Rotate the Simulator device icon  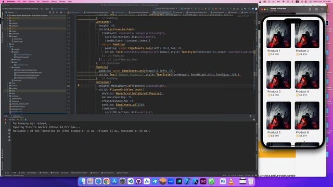(323, 9)
